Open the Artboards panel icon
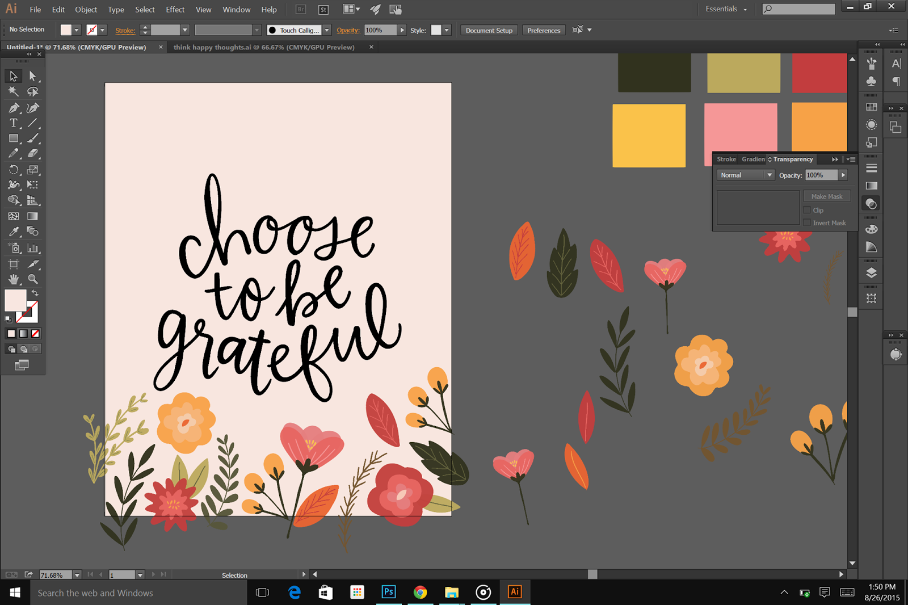908x605 pixels. [872, 298]
